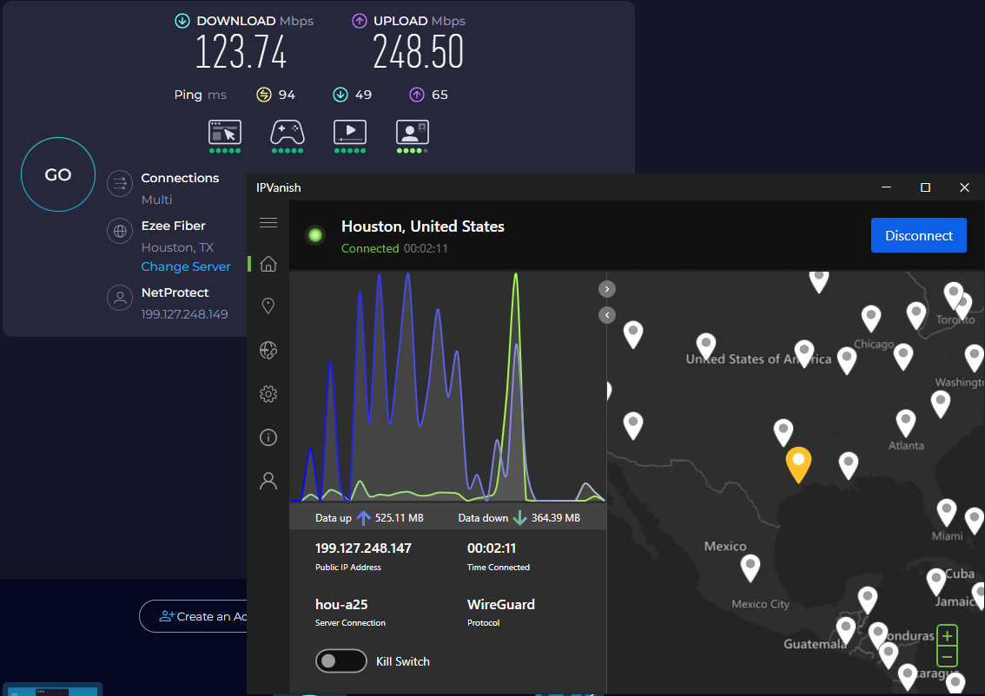This screenshot has width=985, height=696.
Task: Disconnect from the Houston server
Action: [918, 235]
